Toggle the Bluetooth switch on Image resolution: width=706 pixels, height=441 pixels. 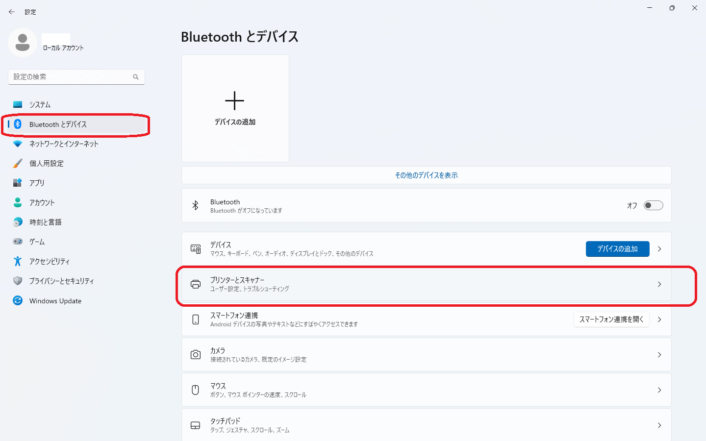tap(654, 205)
